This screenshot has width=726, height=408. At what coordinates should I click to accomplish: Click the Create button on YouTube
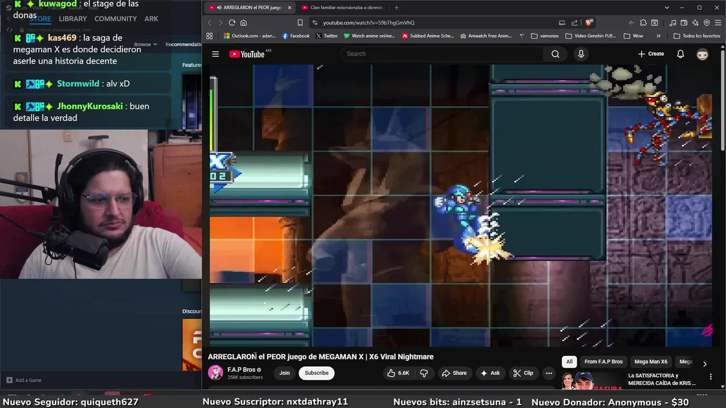(x=651, y=54)
